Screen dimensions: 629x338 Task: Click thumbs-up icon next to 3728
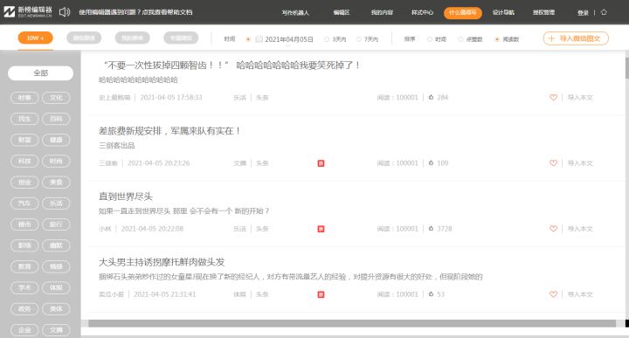pyautogui.click(x=432, y=229)
